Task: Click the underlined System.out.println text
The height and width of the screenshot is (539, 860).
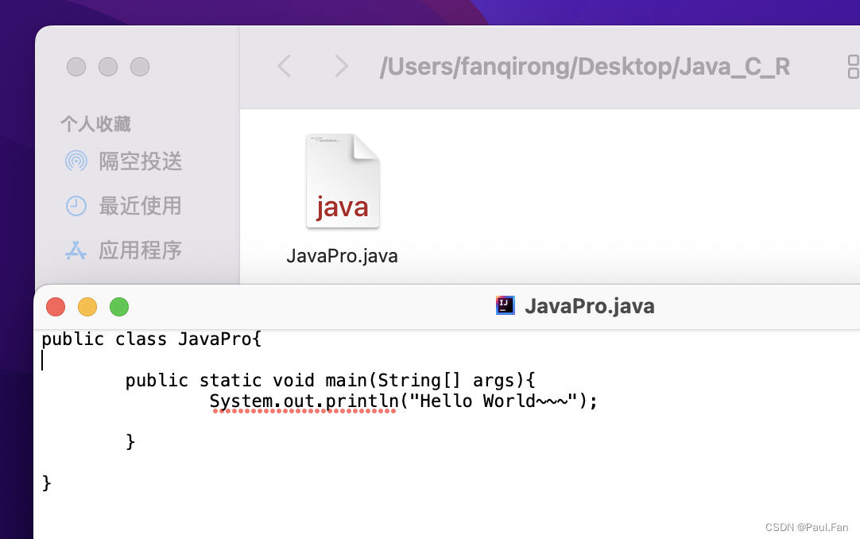Action: point(304,401)
